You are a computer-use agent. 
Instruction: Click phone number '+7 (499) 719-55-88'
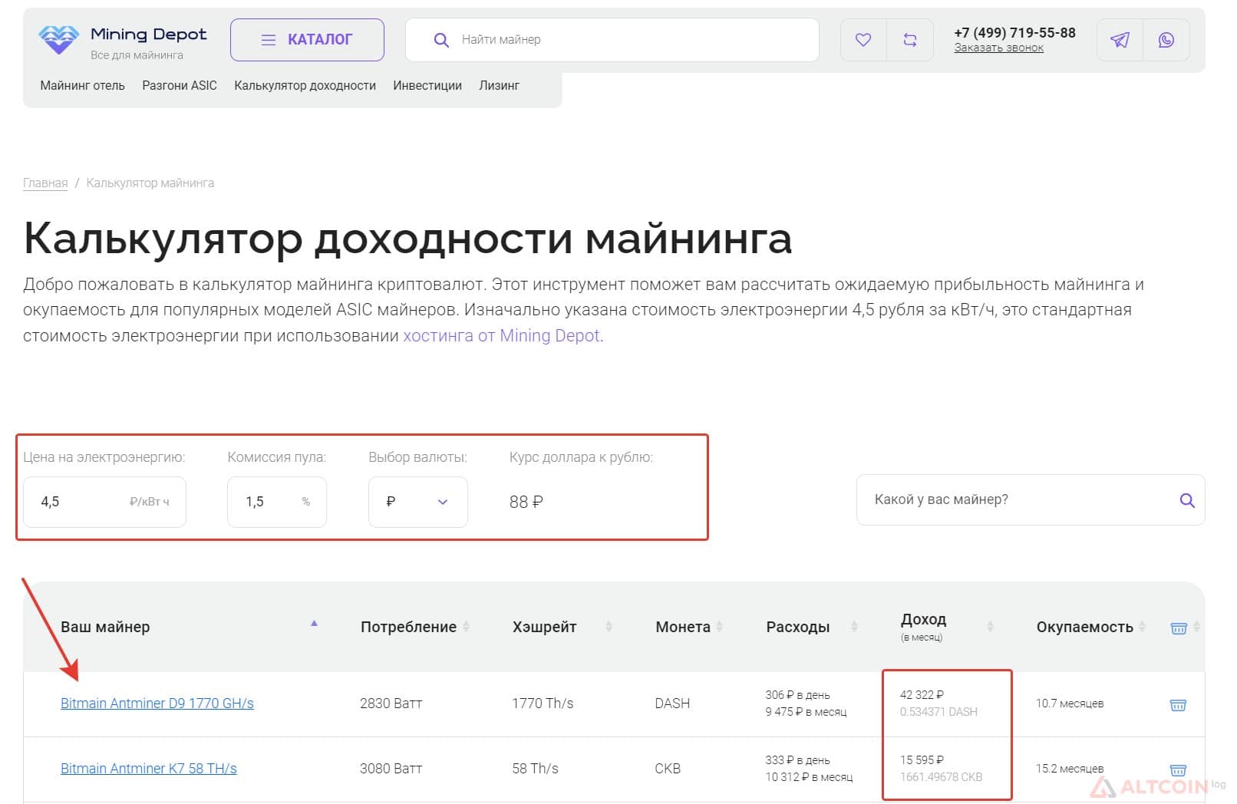click(1014, 33)
